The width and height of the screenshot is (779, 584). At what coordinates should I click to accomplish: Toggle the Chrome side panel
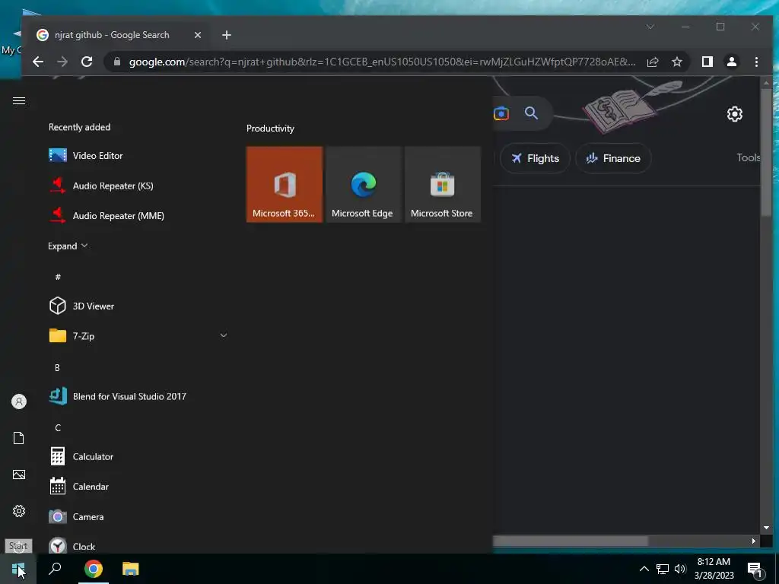click(x=707, y=62)
